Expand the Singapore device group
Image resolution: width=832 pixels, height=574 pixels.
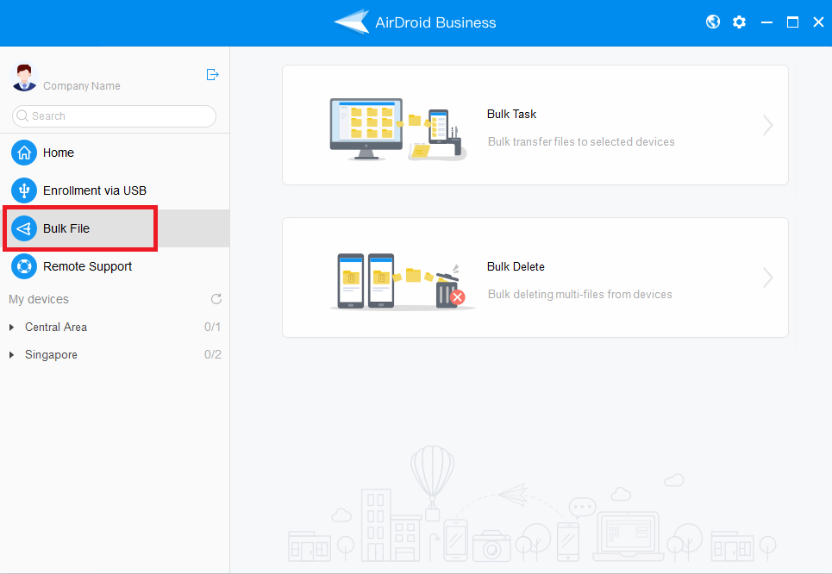click(x=12, y=355)
